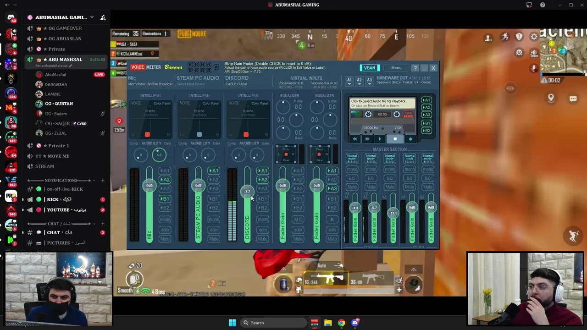Select the Mic input device Microphone NVIDIA Broadcast
587x330 pixels.
tap(150, 84)
